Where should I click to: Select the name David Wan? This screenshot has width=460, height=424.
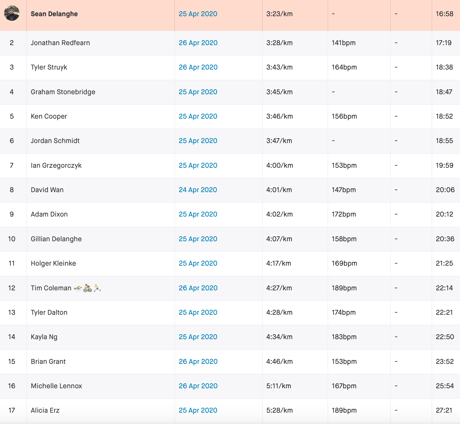(x=47, y=190)
